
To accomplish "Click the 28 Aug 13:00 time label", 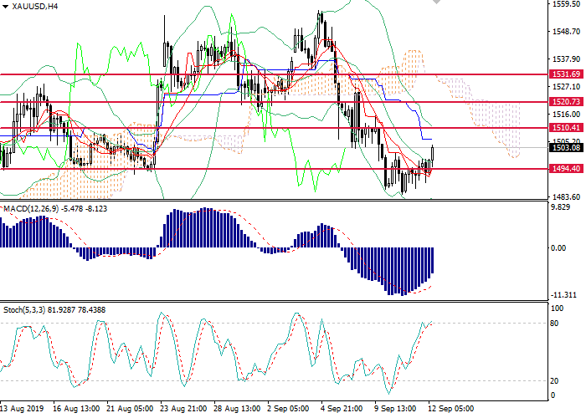I will tap(236, 410).
